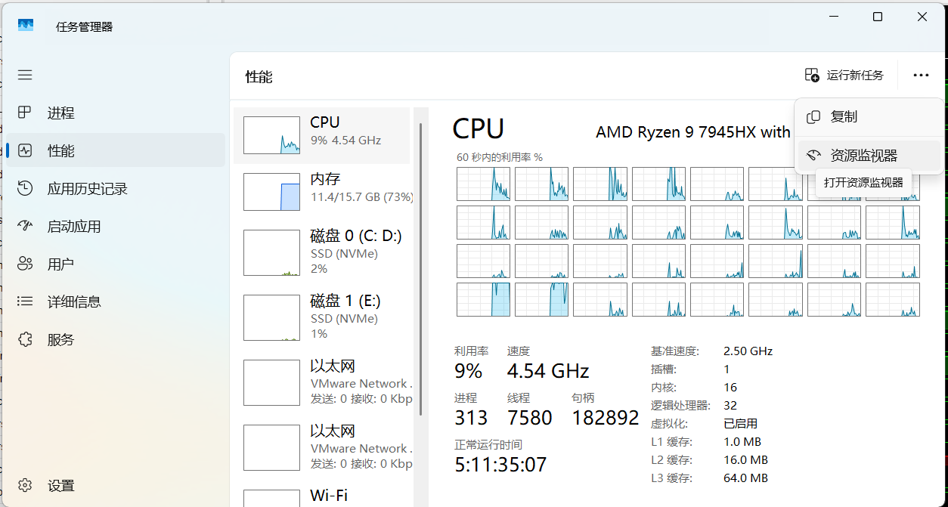Click the three-dot more options button
Screen dimensions: 948x507
pyautogui.click(x=920, y=75)
